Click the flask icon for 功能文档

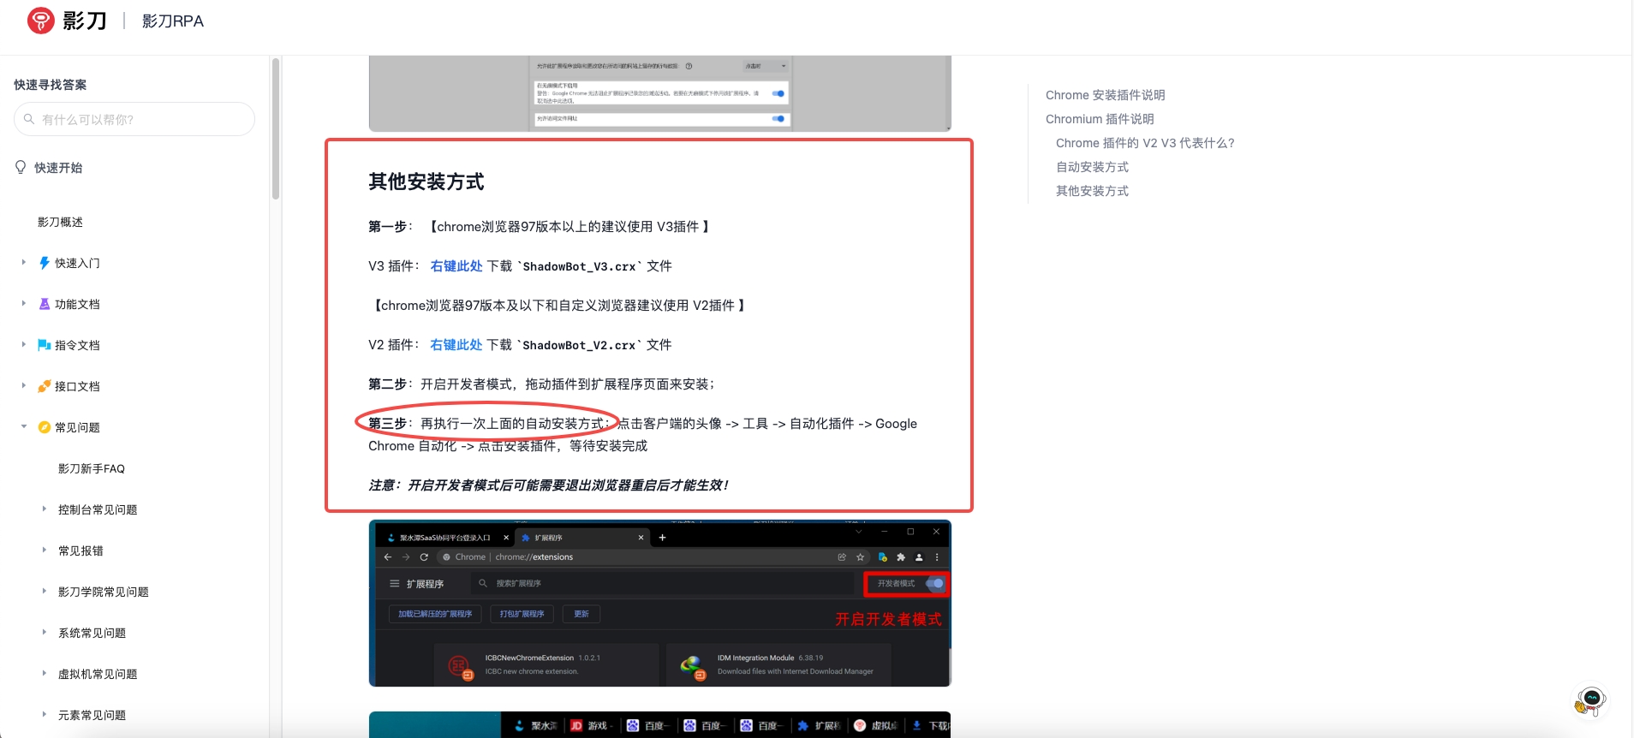click(45, 304)
